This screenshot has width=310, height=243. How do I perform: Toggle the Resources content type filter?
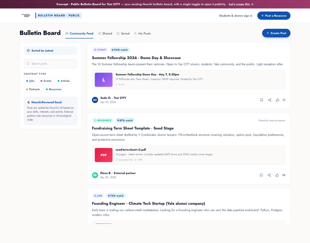pyautogui.click(x=53, y=89)
